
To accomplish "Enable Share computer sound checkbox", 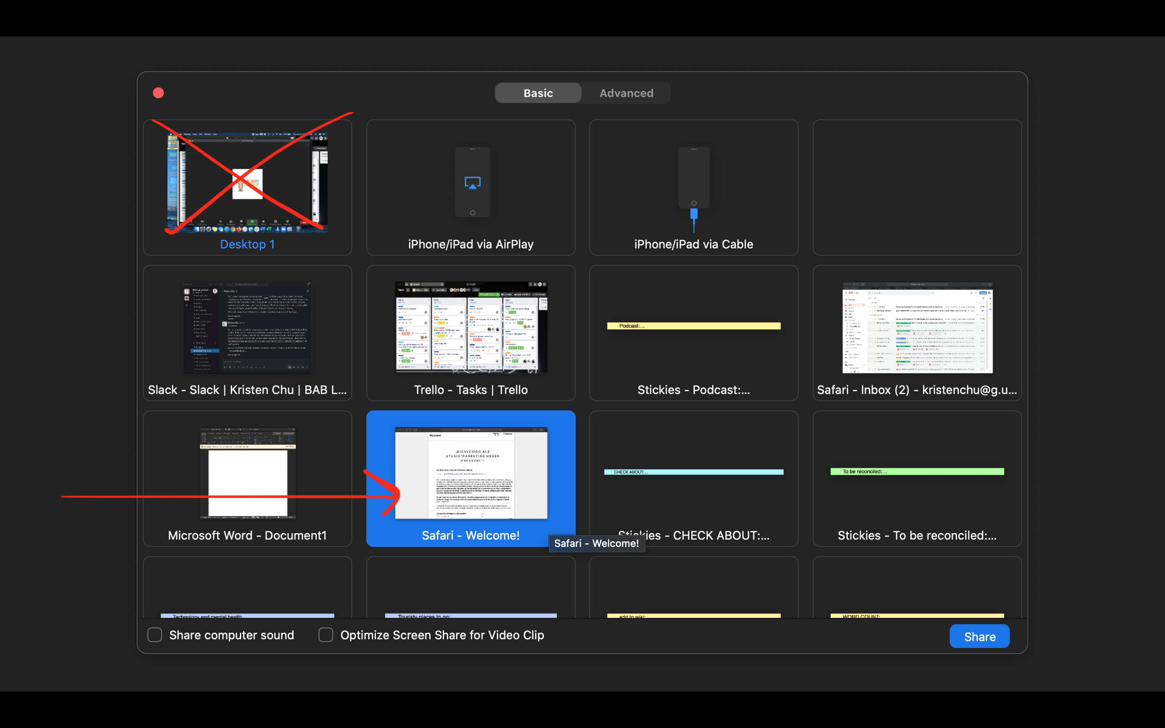I will tap(155, 635).
